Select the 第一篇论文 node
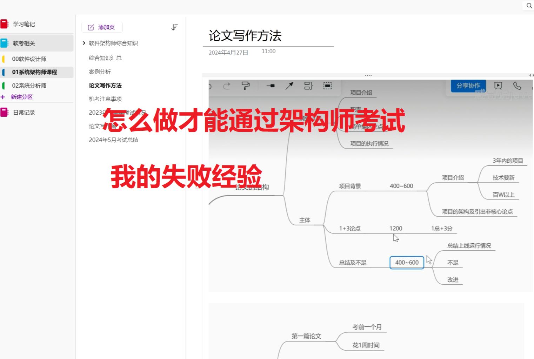 [306, 336]
